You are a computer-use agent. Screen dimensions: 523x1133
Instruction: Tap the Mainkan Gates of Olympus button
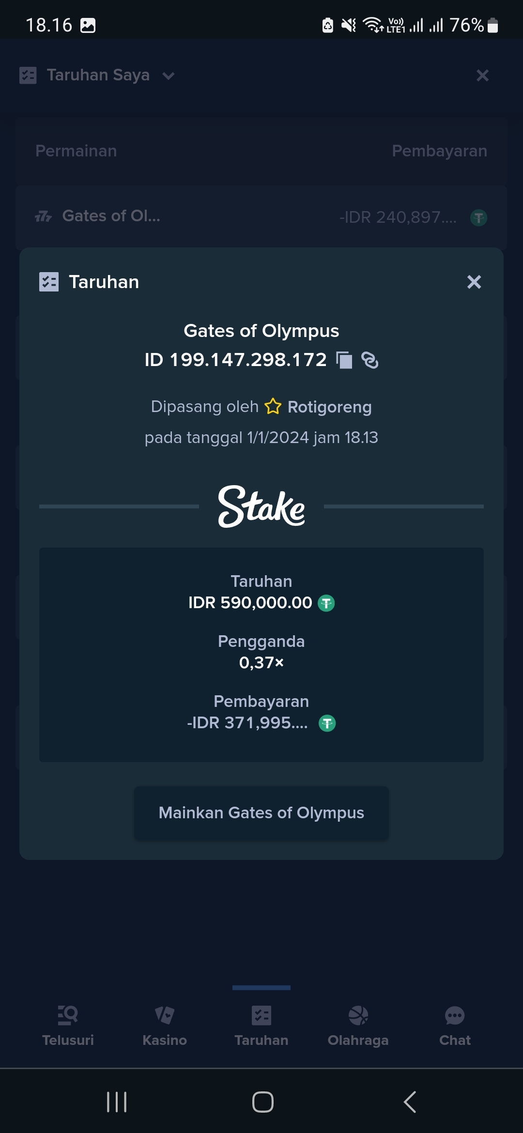(x=261, y=813)
